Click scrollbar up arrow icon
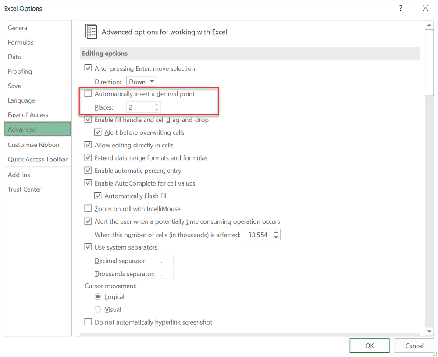 [x=429, y=25]
